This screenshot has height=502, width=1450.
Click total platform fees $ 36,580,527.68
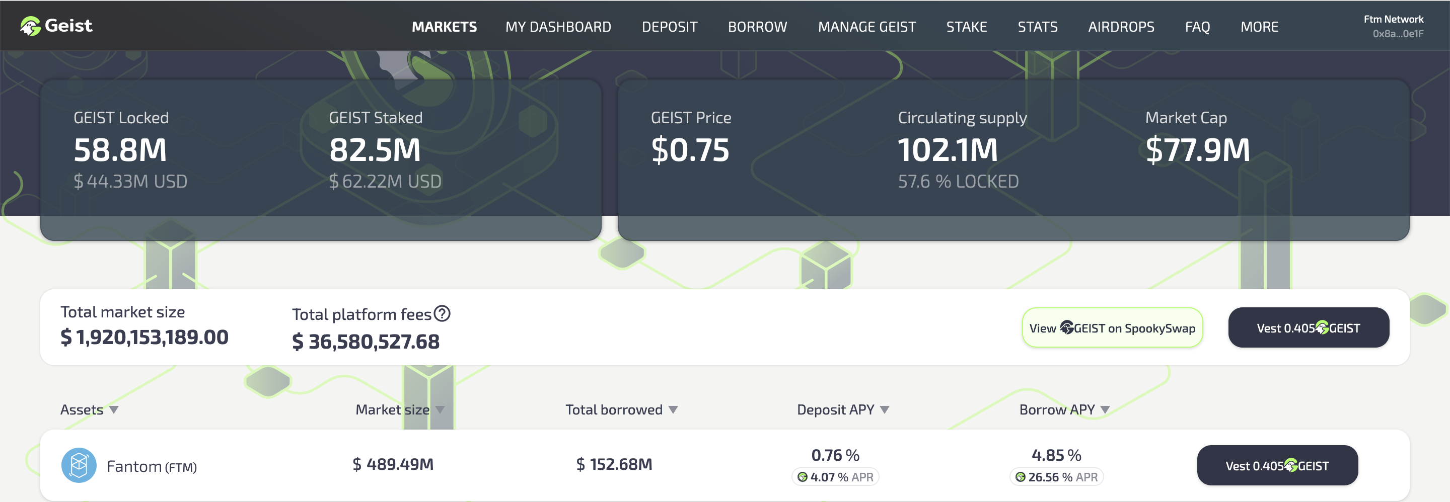(366, 342)
